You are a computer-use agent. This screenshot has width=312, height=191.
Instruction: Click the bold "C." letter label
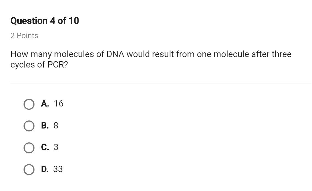[x=45, y=147]
